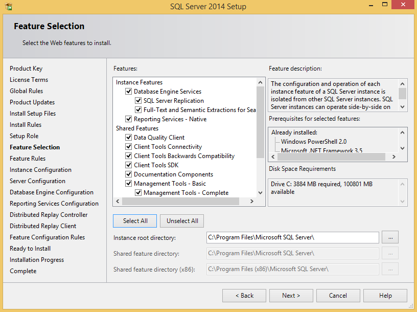The image size is (417, 312).
Task: Click the disabled Shared feature directory field
Action: (x=292, y=253)
